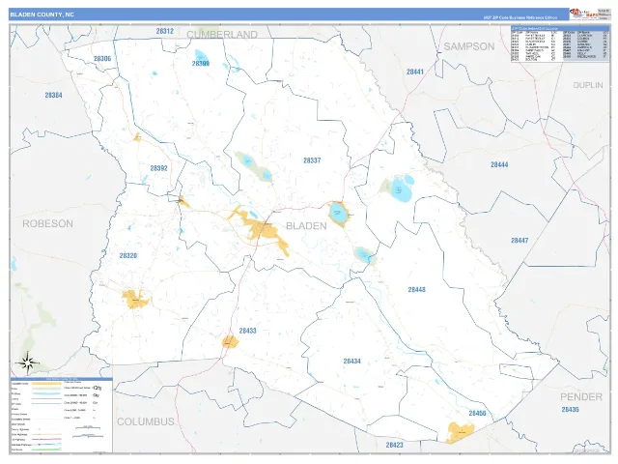Select the ZIP code 28456 label

[x=477, y=414]
